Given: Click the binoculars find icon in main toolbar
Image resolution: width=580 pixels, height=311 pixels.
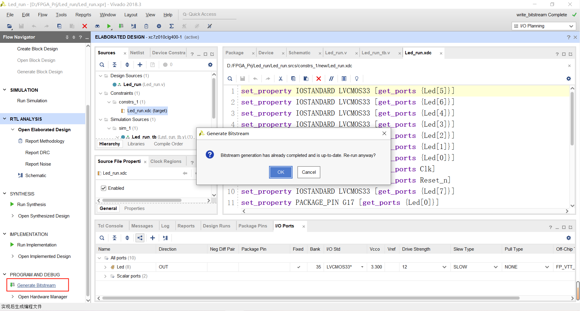Looking at the screenshot, I should tap(97, 26).
